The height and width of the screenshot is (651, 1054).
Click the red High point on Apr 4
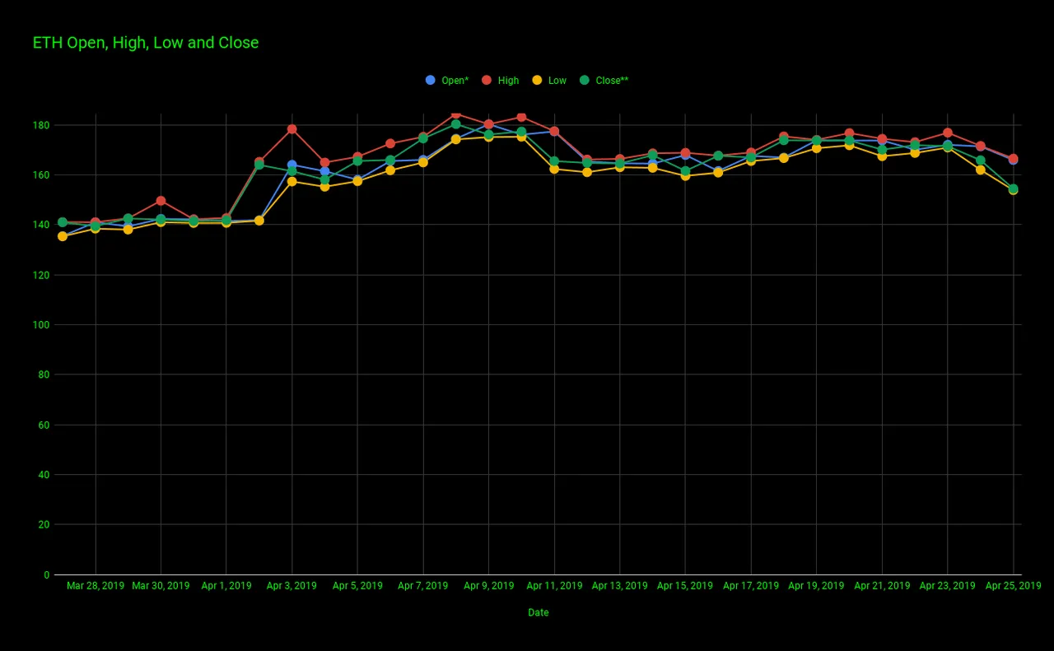[324, 163]
